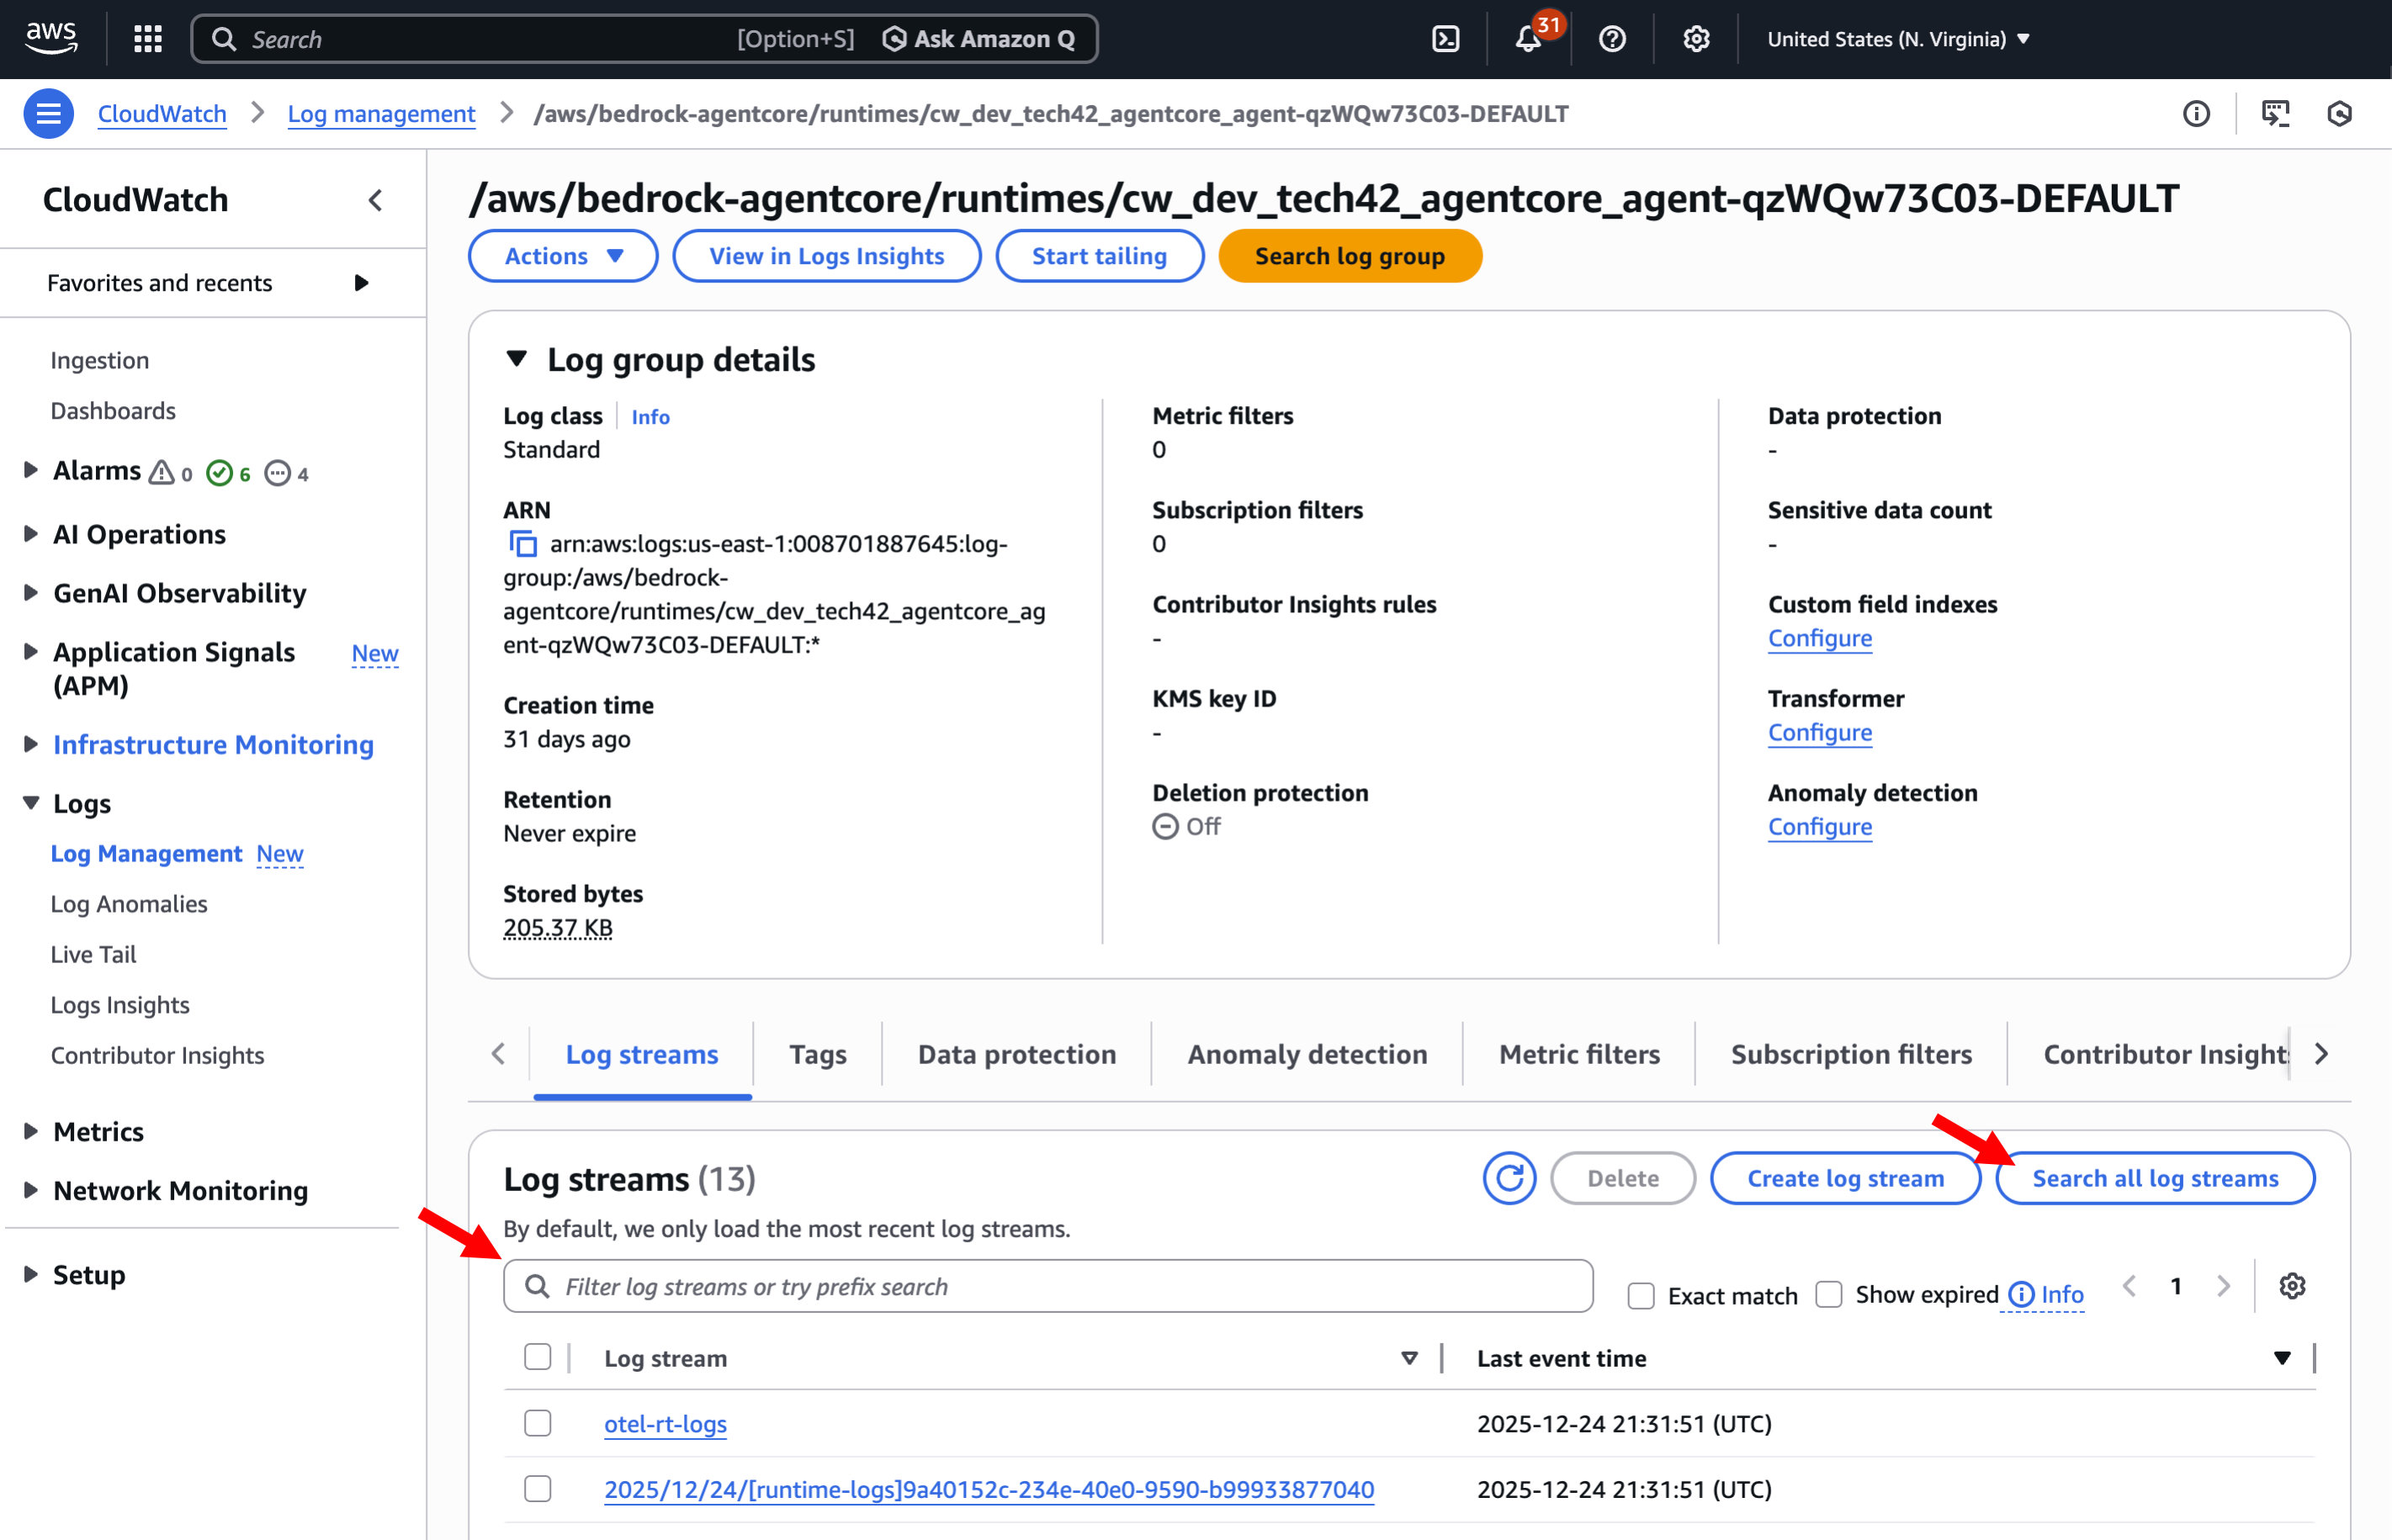
Task: Open the otel-rt-logs stream link
Action: click(666, 1424)
